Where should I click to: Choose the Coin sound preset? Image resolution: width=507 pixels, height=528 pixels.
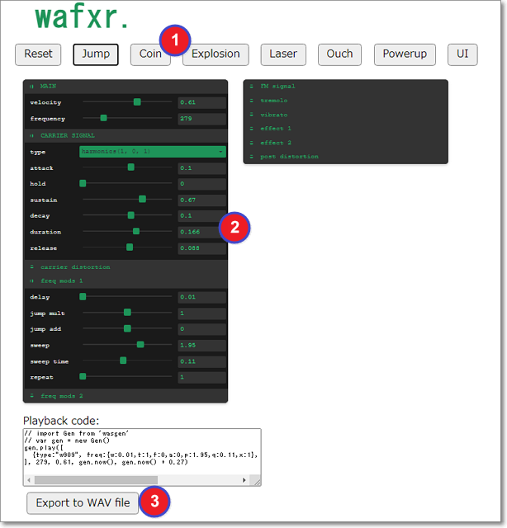click(x=149, y=54)
